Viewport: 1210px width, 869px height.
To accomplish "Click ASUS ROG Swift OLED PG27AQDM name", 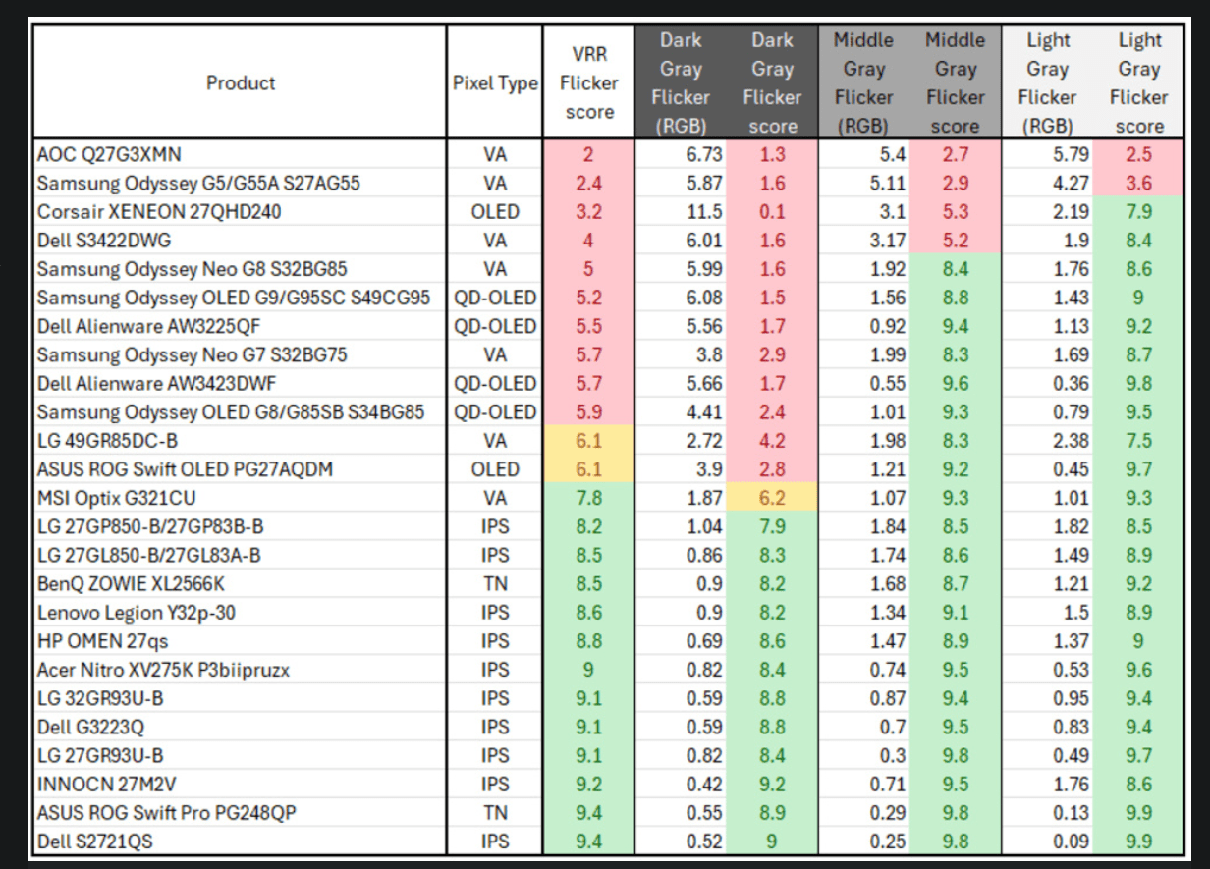I will (x=241, y=469).
